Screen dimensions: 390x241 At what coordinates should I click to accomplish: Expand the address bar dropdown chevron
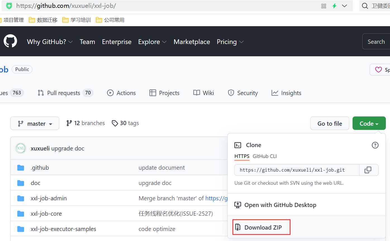344,6
